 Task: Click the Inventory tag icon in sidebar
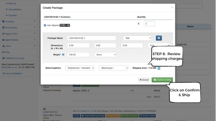coord(3,22)
